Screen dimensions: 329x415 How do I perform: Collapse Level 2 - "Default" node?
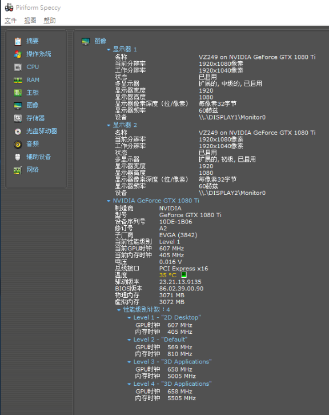coord(129,340)
